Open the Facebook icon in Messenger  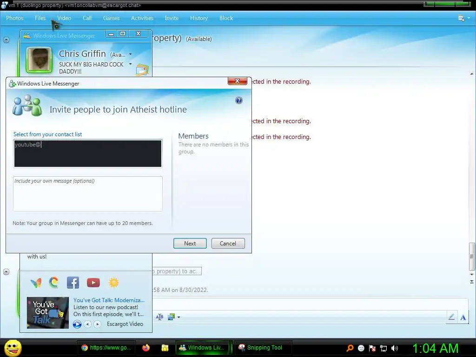point(73,283)
